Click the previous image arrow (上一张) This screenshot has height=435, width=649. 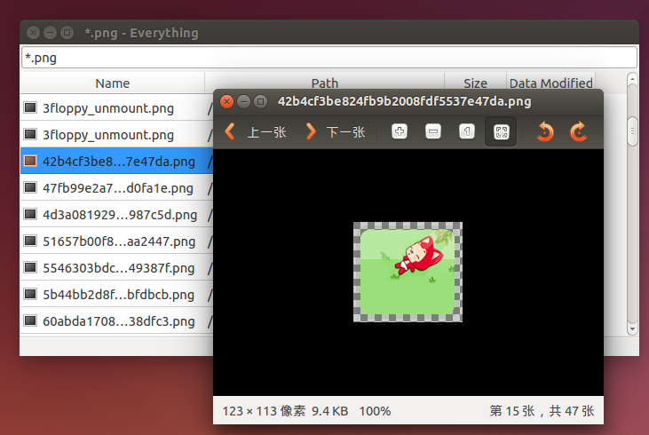pyautogui.click(x=230, y=132)
